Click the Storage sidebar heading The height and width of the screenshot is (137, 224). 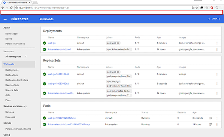[7, 123]
